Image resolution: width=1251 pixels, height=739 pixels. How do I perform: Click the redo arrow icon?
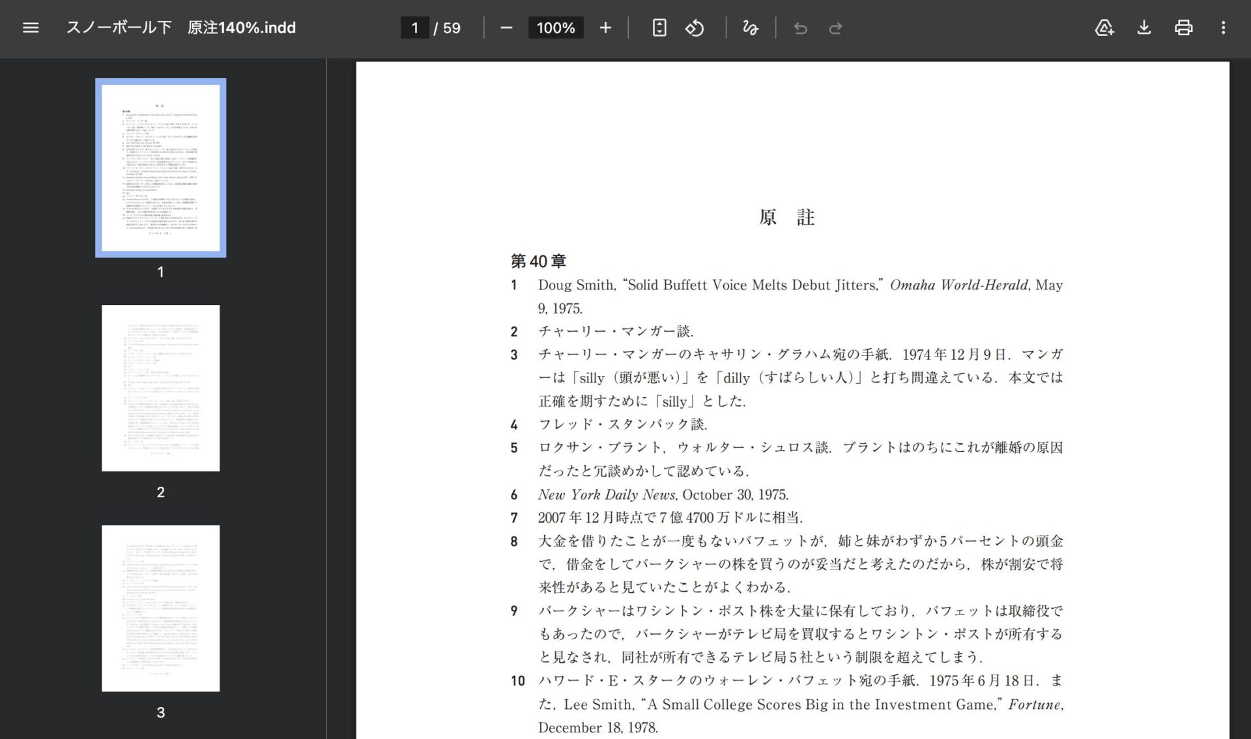tap(835, 28)
